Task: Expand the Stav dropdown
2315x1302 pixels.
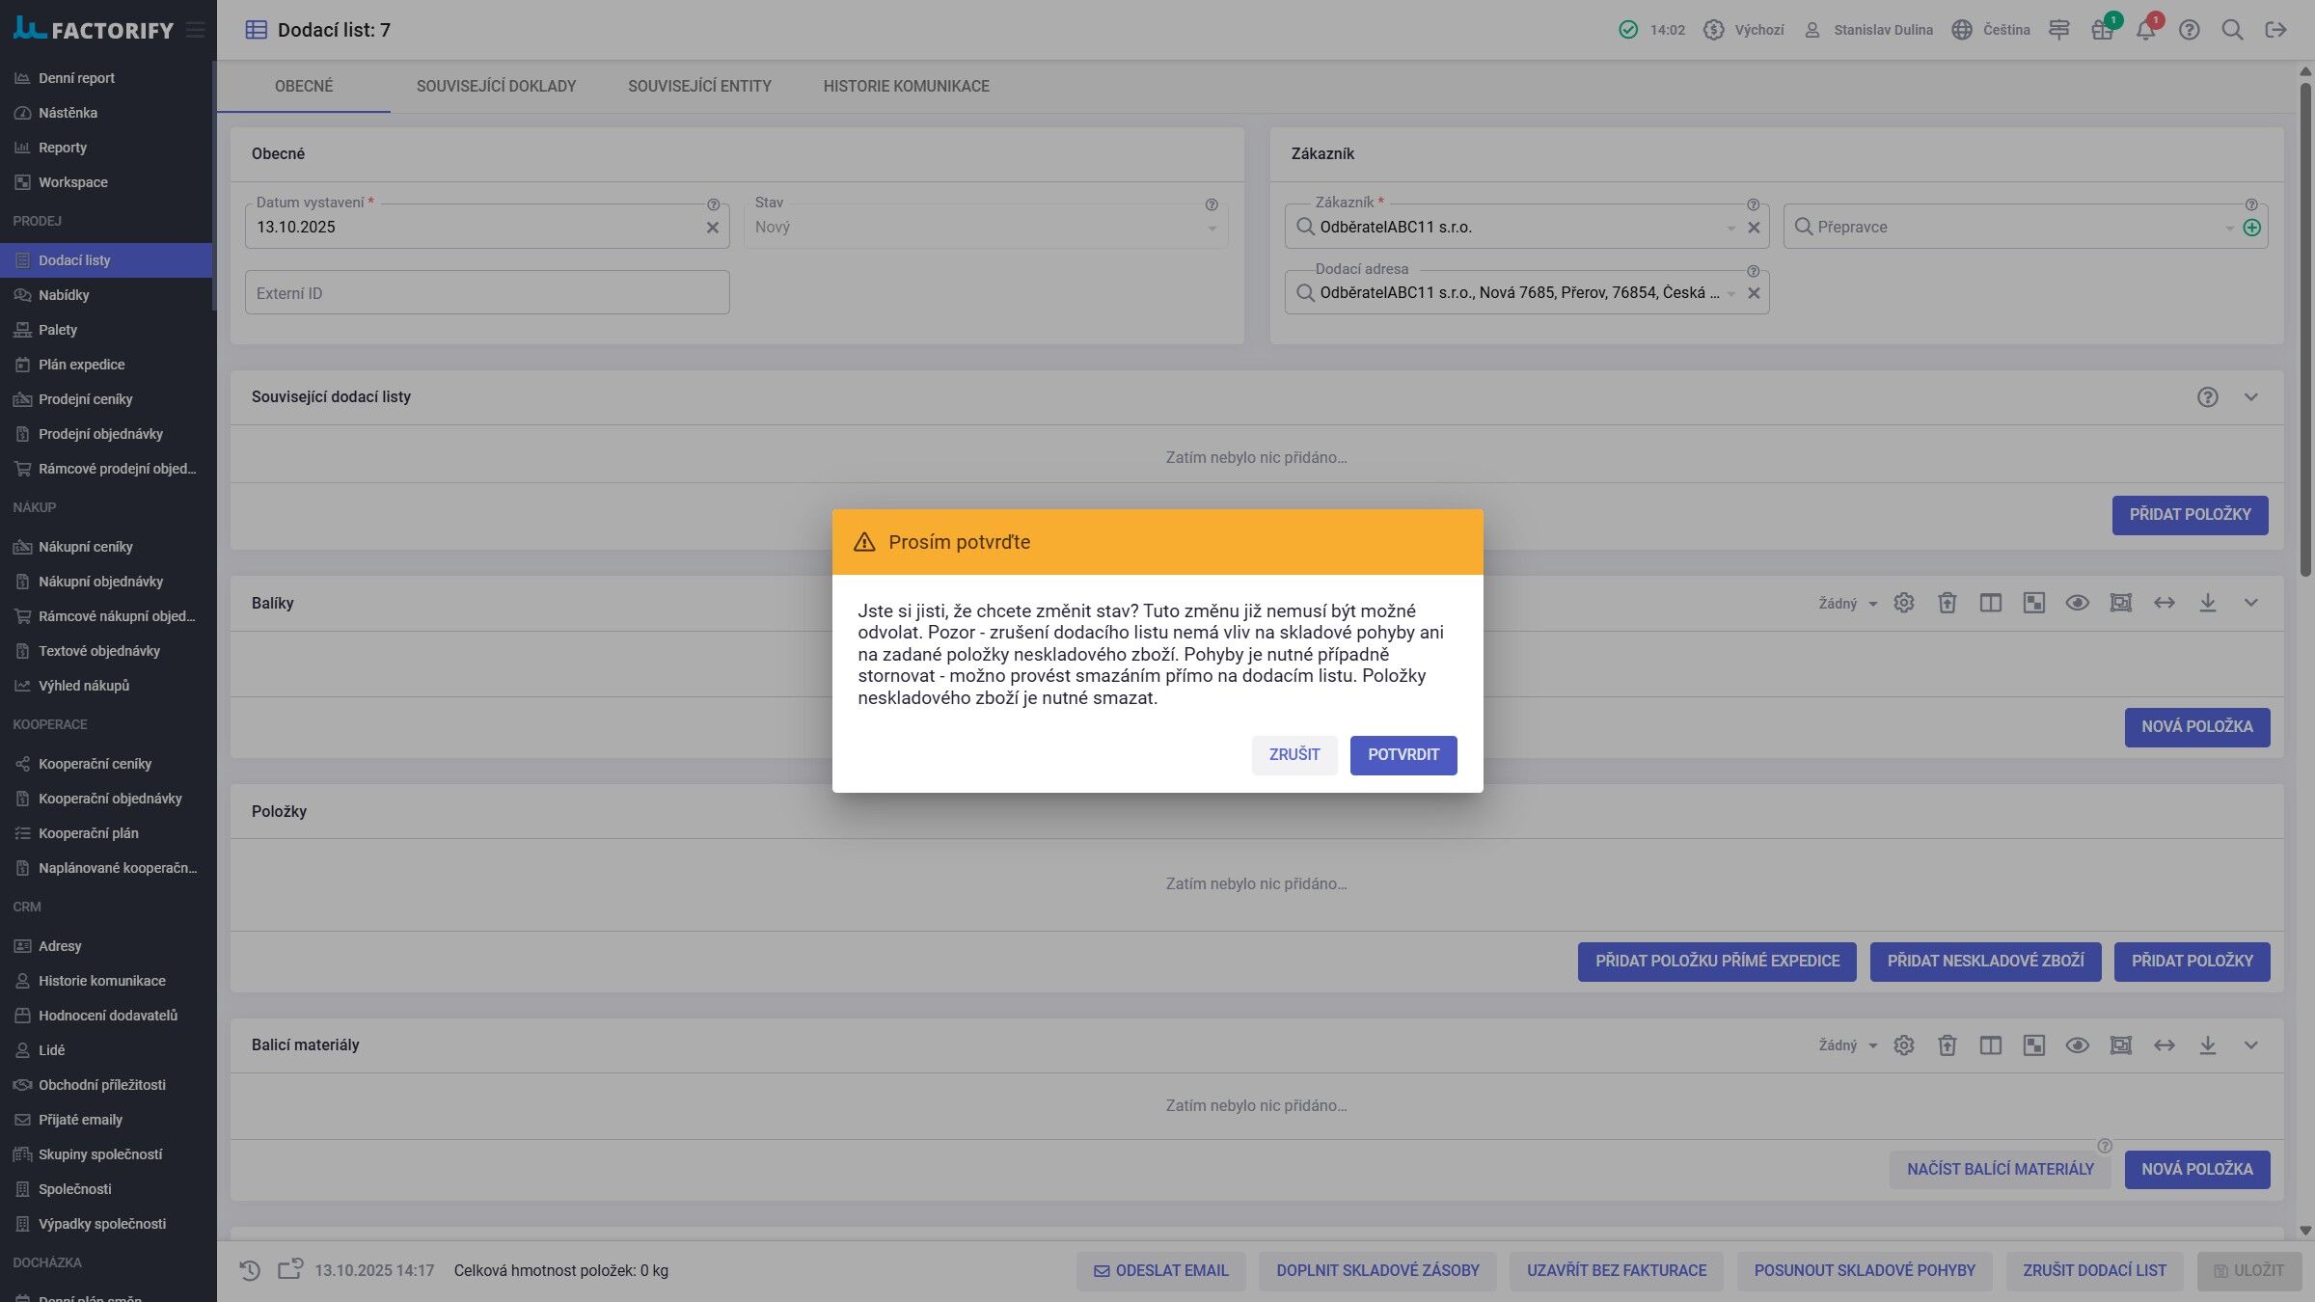Action: pyautogui.click(x=1212, y=228)
